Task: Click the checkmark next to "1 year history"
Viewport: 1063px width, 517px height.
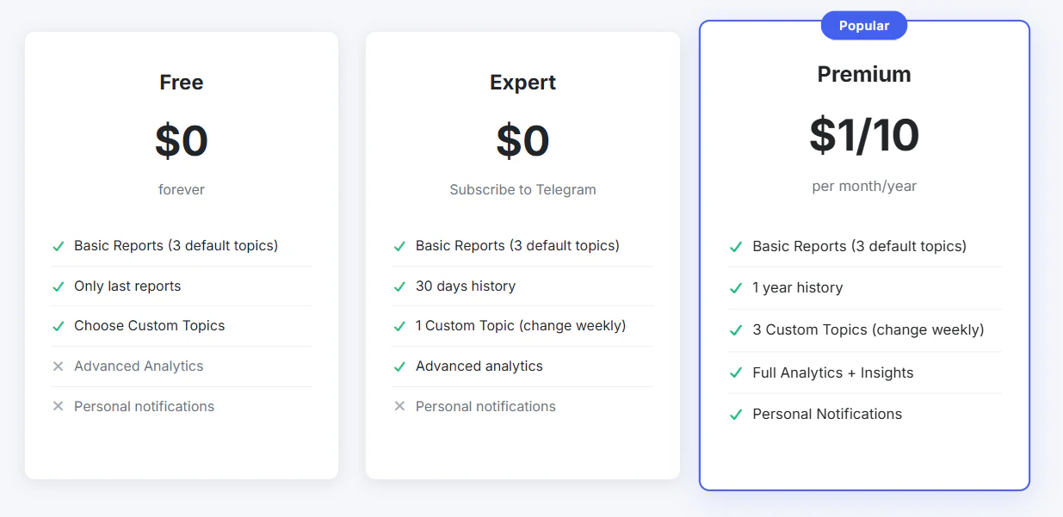Action: click(736, 288)
